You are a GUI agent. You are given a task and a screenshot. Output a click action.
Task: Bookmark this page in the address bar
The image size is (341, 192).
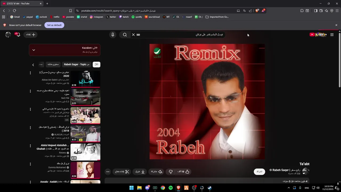(x=70, y=11)
